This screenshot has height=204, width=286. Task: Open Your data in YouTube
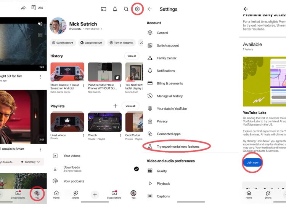(x=191, y=108)
